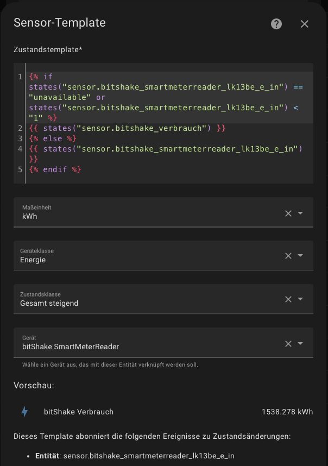Viewport: 328px width, 466px height.
Task: Click the endif line in template editor
Action: tap(54, 169)
